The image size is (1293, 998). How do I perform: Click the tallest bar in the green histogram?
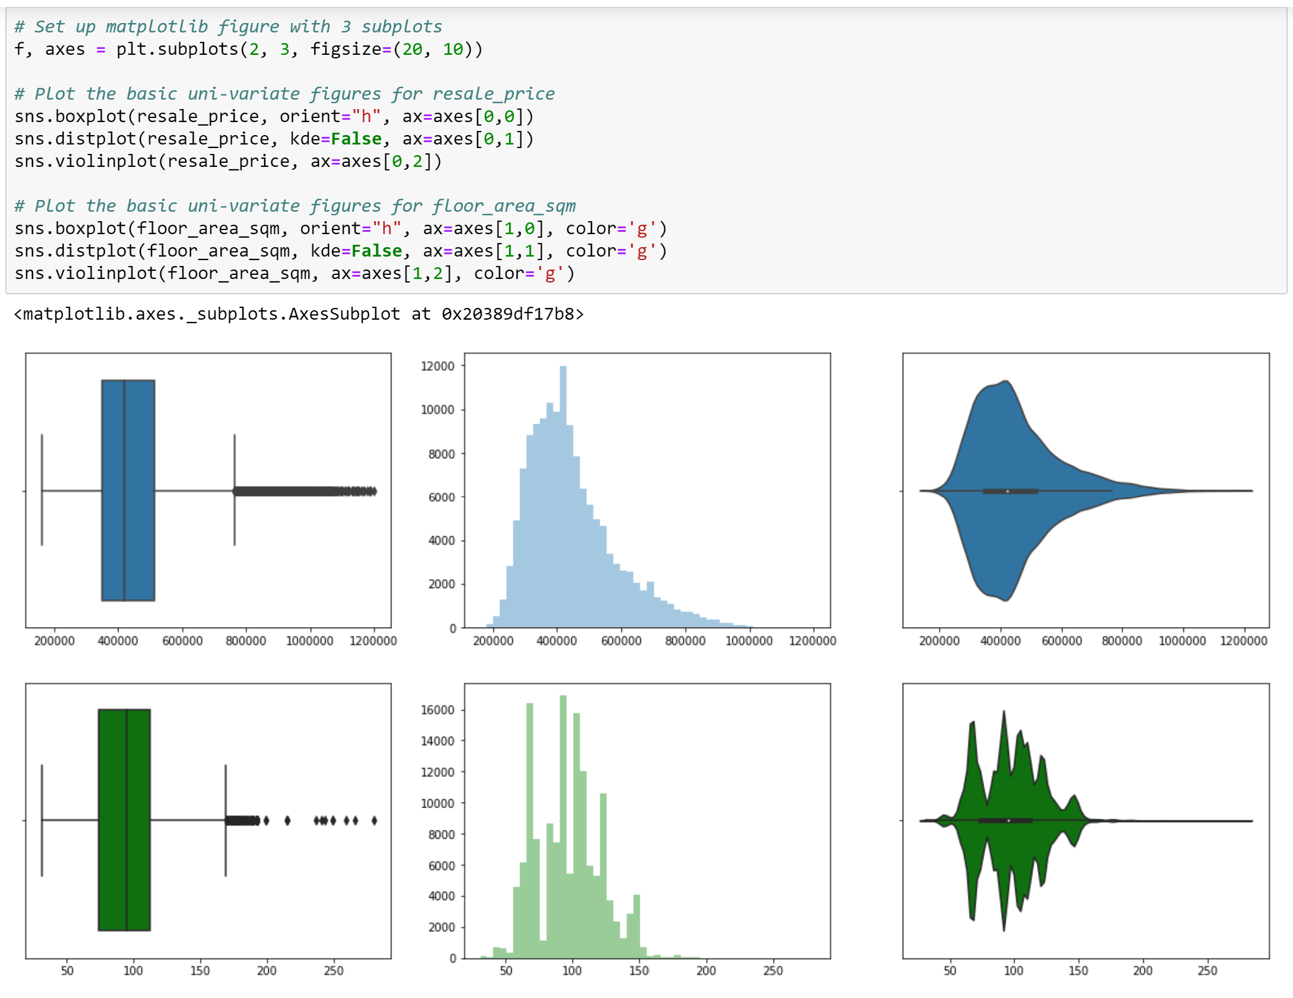pyautogui.click(x=562, y=770)
